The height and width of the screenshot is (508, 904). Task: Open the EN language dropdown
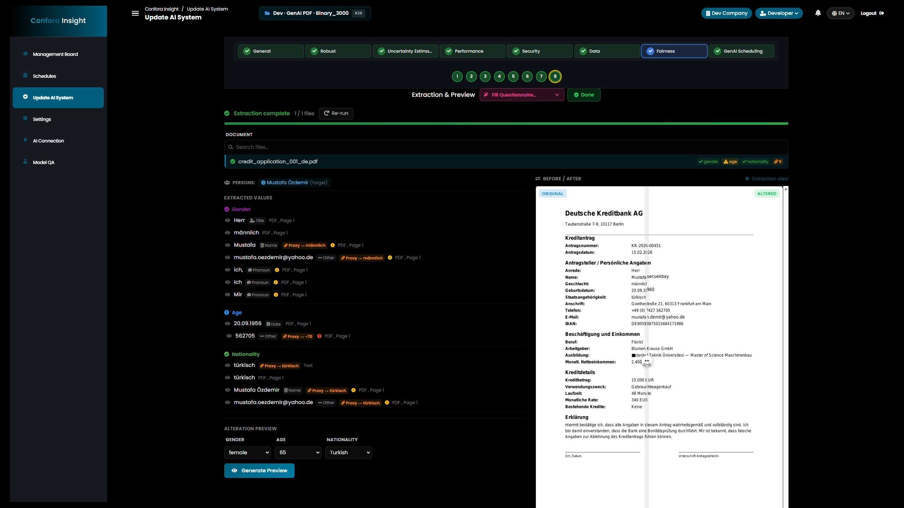[x=840, y=13]
